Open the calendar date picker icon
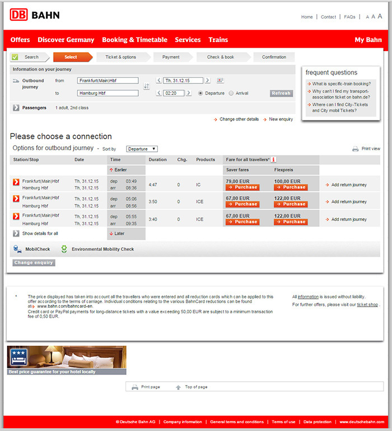 [x=220, y=80]
